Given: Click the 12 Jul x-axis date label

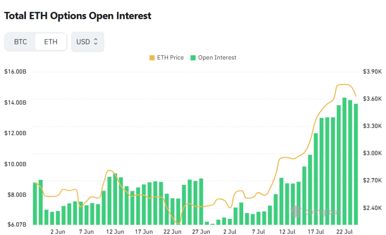Looking at the screenshot, I should coord(287,232).
